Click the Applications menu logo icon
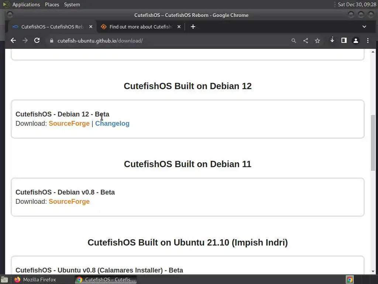The width and height of the screenshot is (378, 284). point(6,4)
